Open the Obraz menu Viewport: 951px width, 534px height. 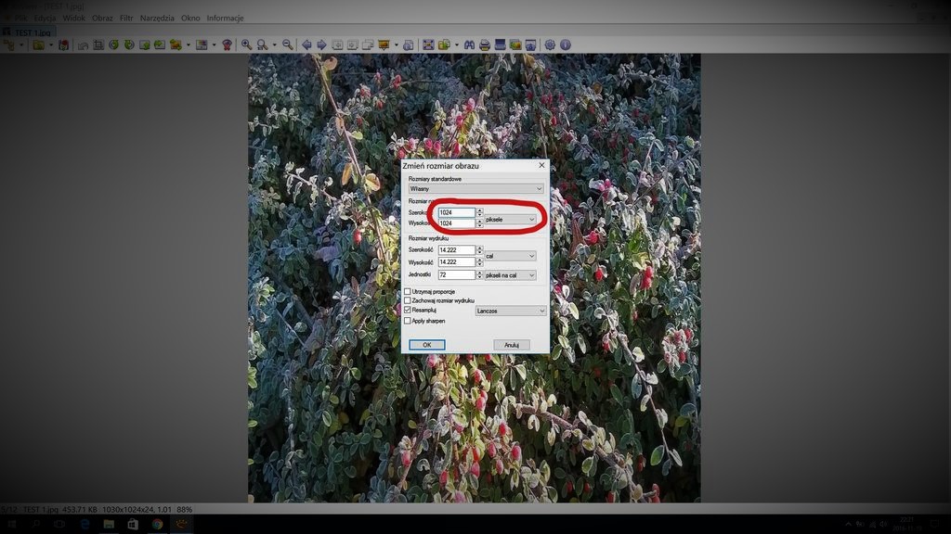point(102,19)
